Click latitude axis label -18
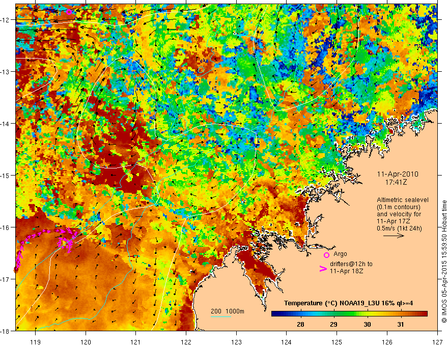This screenshot has height=346, width=448. pyautogui.click(x=6, y=331)
